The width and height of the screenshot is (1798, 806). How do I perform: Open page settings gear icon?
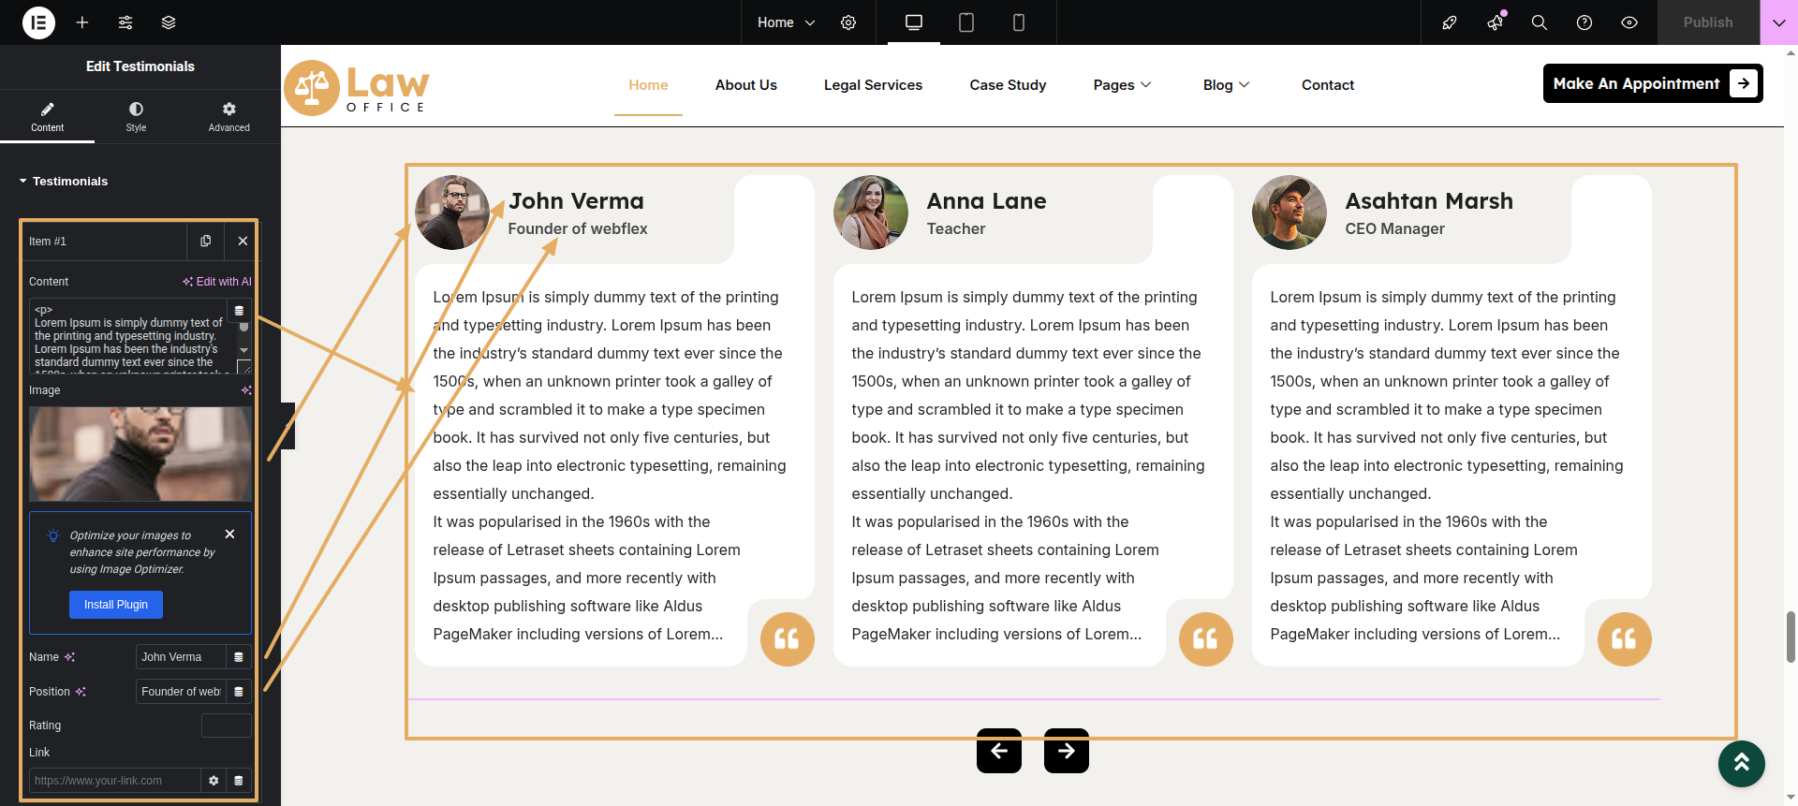(848, 22)
